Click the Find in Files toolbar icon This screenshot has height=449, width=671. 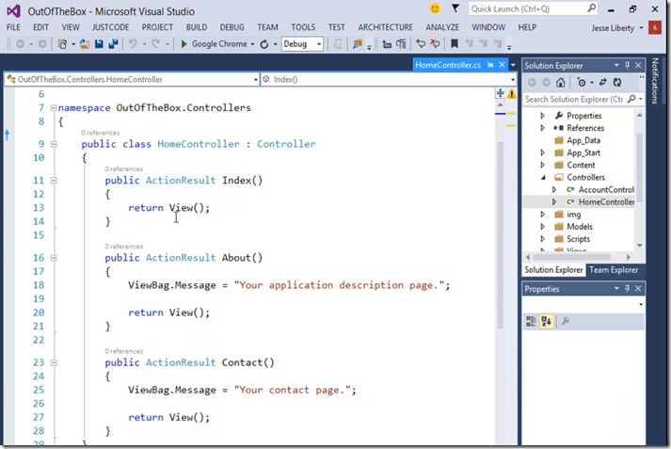click(x=358, y=44)
